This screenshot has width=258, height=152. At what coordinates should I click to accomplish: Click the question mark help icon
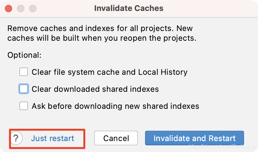tap(16, 139)
